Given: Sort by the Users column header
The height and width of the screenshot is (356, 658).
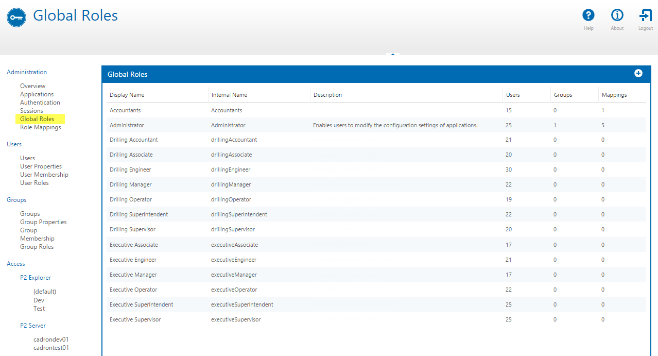Looking at the screenshot, I should (x=513, y=95).
